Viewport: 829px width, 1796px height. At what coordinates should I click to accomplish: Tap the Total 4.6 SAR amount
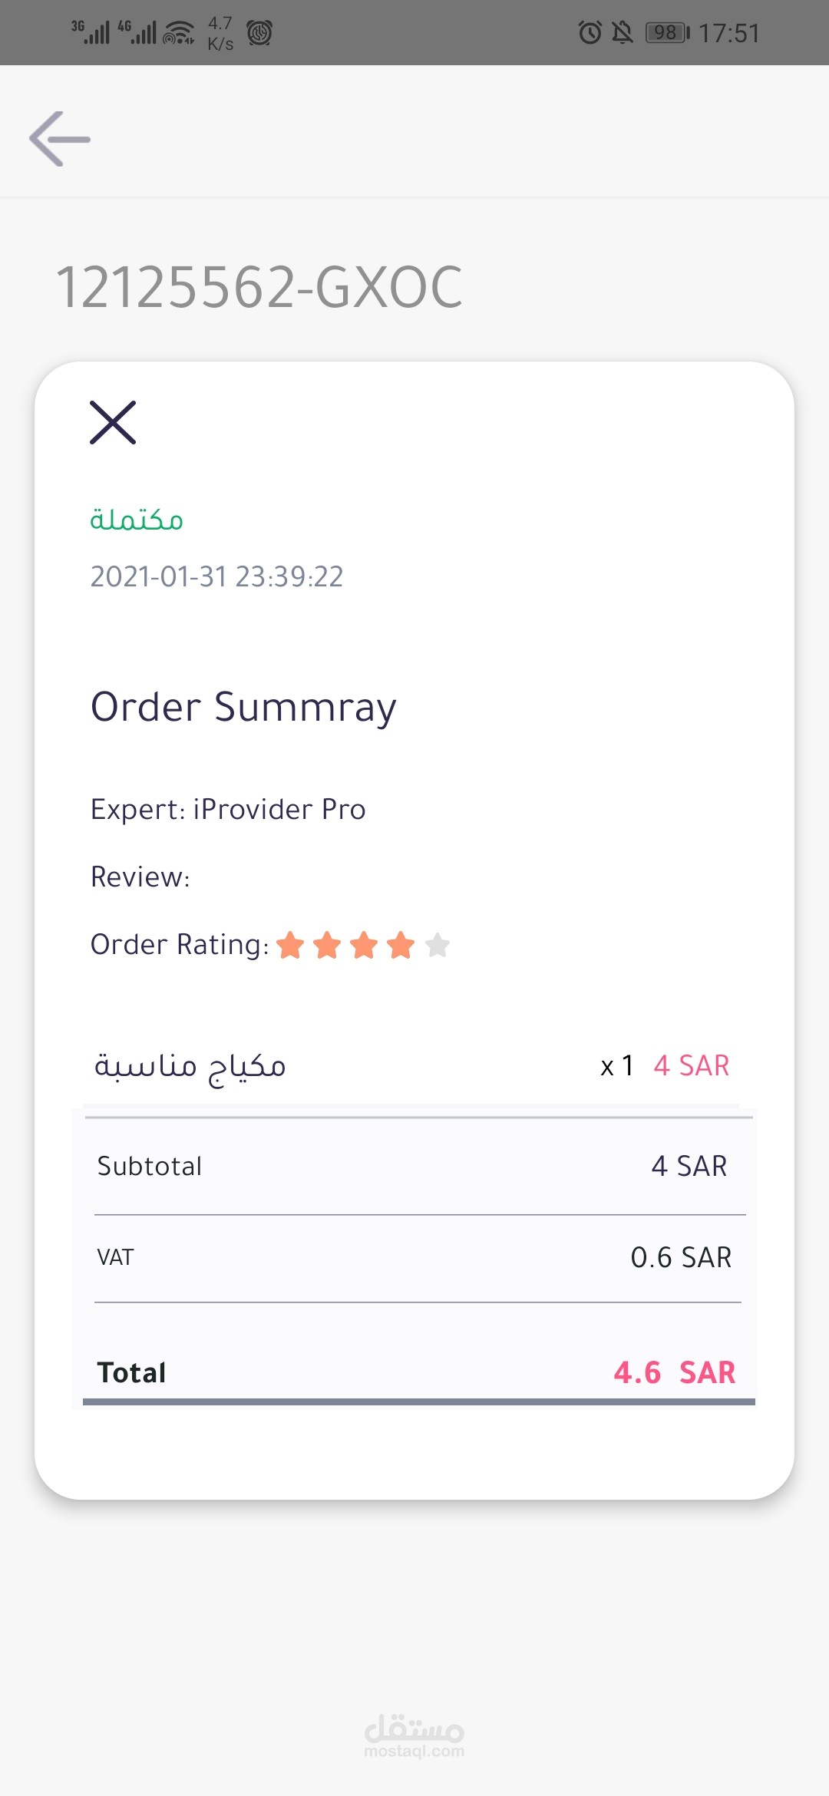coord(674,1372)
